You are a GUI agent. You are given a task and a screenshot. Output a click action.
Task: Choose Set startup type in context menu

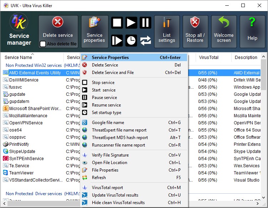coord(106,113)
